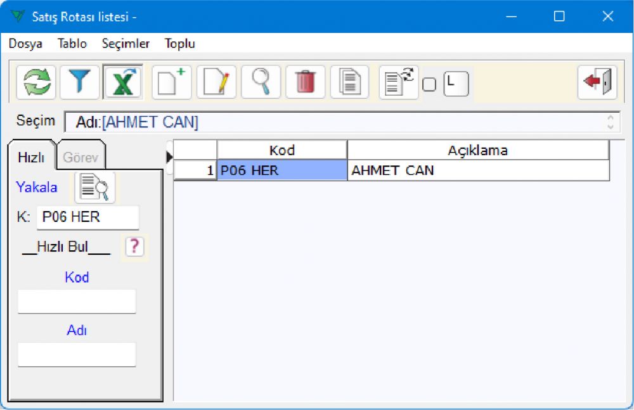The width and height of the screenshot is (634, 410).
Task: Toggle the small checkbox in the toolbar
Action: 429,84
